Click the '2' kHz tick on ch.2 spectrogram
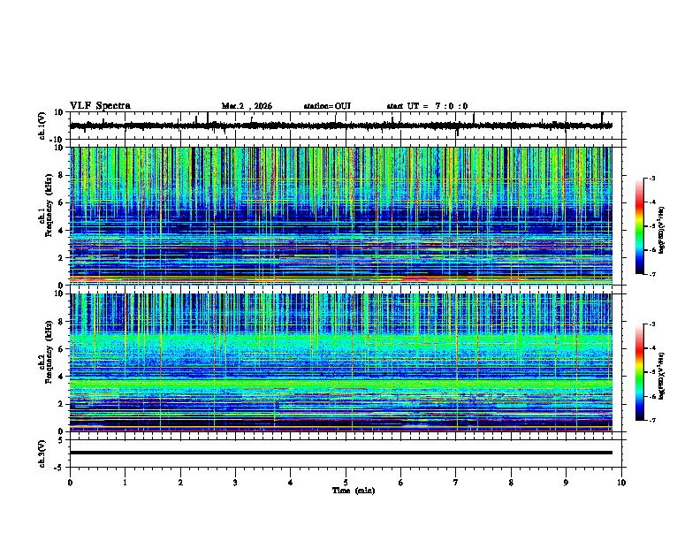Viewport: 700px width, 541px height. point(61,404)
